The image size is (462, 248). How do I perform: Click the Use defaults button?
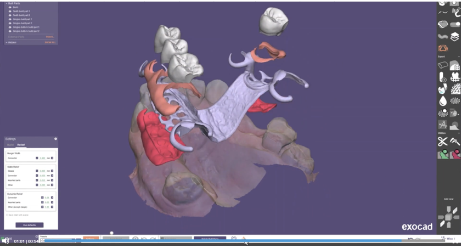pyautogui.click(x=30, y=225)
